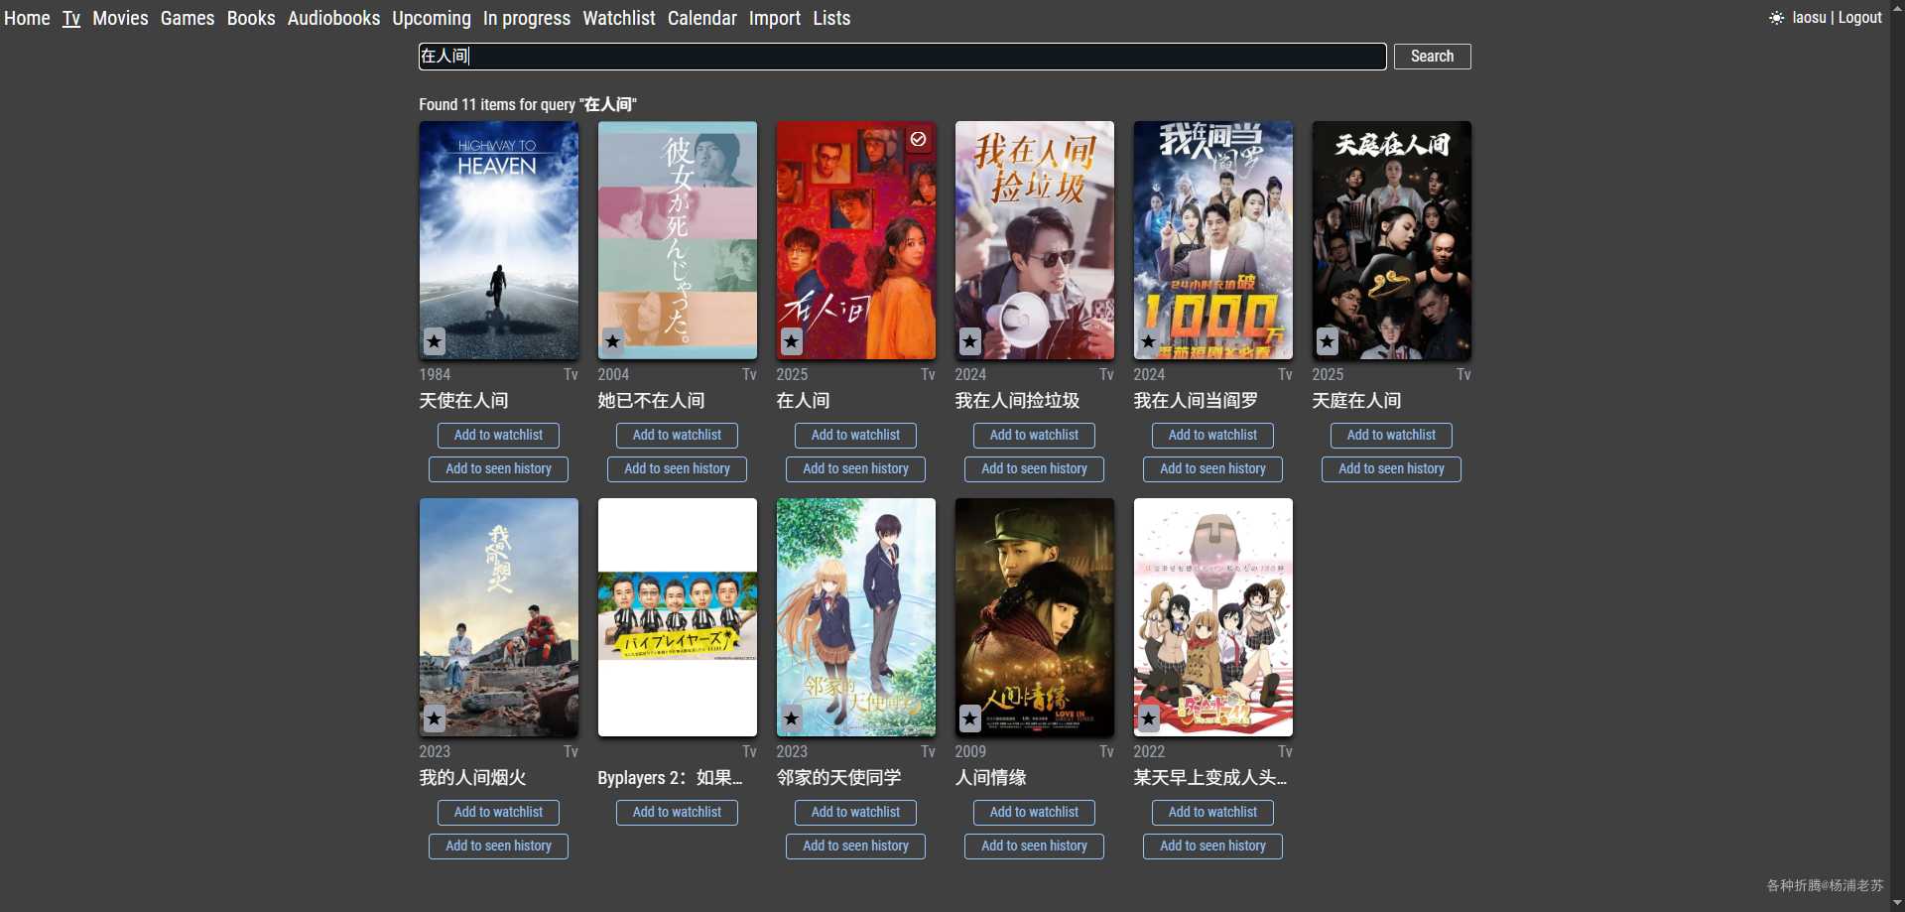Click the Logout link
Image resolution: width=1905 pixels, height=912 pixels.
point(1860,18)
